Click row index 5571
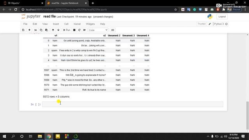Screen dimensions: 249x140 click(47, 90)
